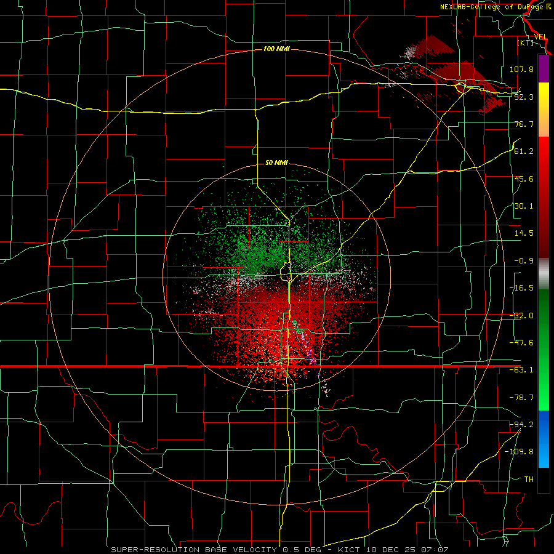This screenshot has height=554, width=554.
Task: Click the yellow-orange segment of color bar
Action: 544,110
